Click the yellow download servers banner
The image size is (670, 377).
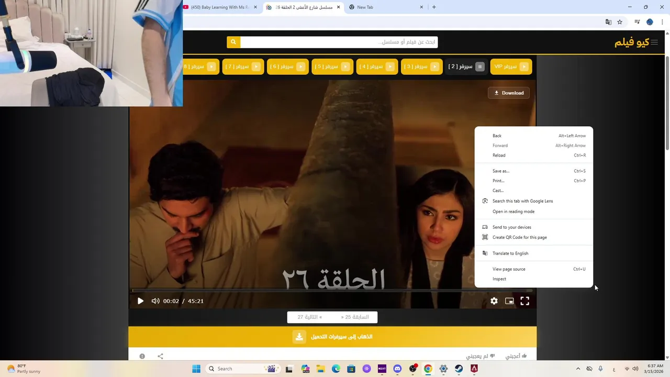(332, 337)
